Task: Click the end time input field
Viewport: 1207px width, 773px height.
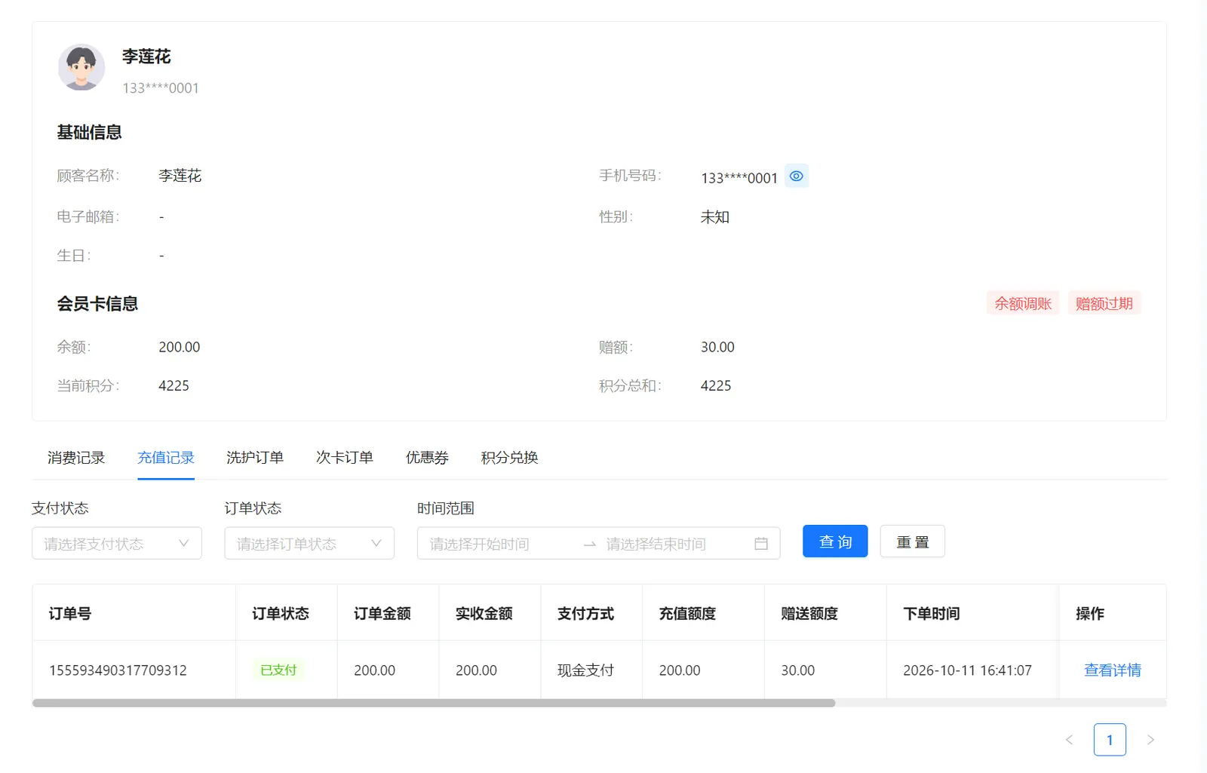Action: pyautogui.click(x=675, y=544)
